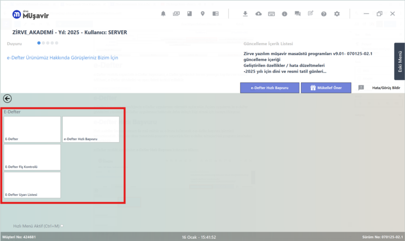
Task: Open the E-Defter Fiş Kontrolü tile
Action: 32,157
